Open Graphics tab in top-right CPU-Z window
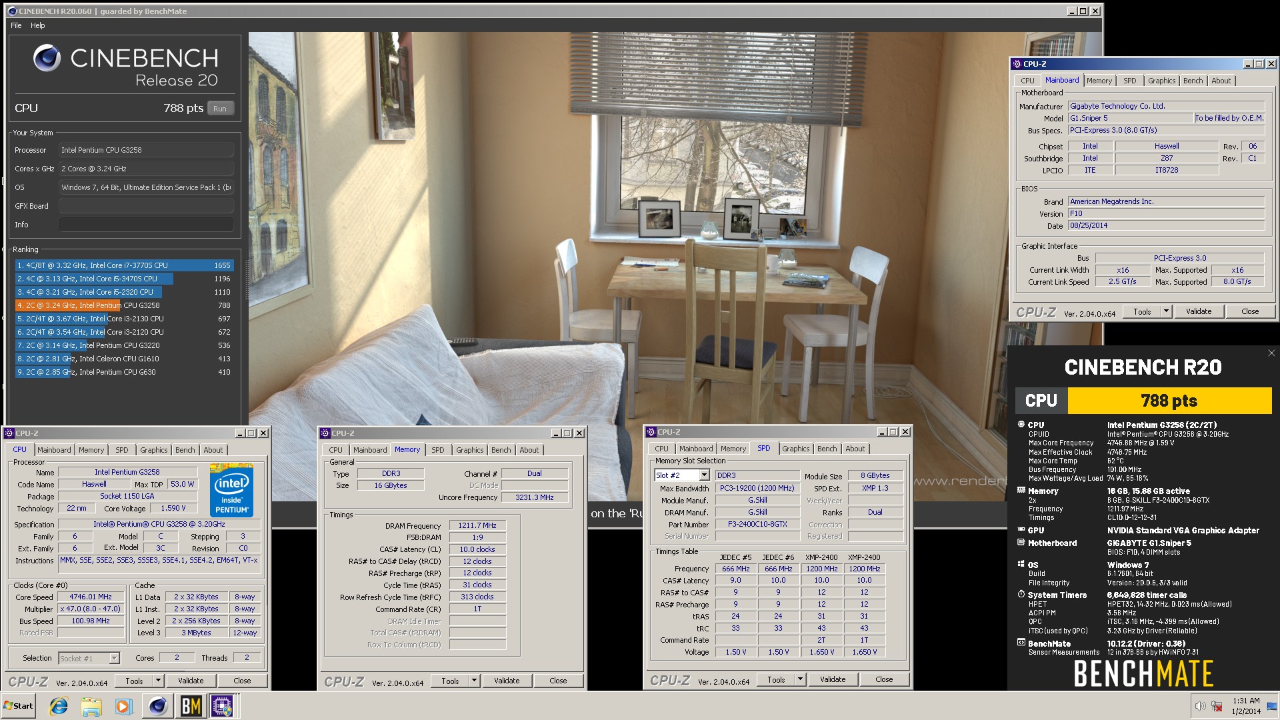The height and width of the screenshot is (720, 1280). pyautogui.click(x=1161, y=81)
